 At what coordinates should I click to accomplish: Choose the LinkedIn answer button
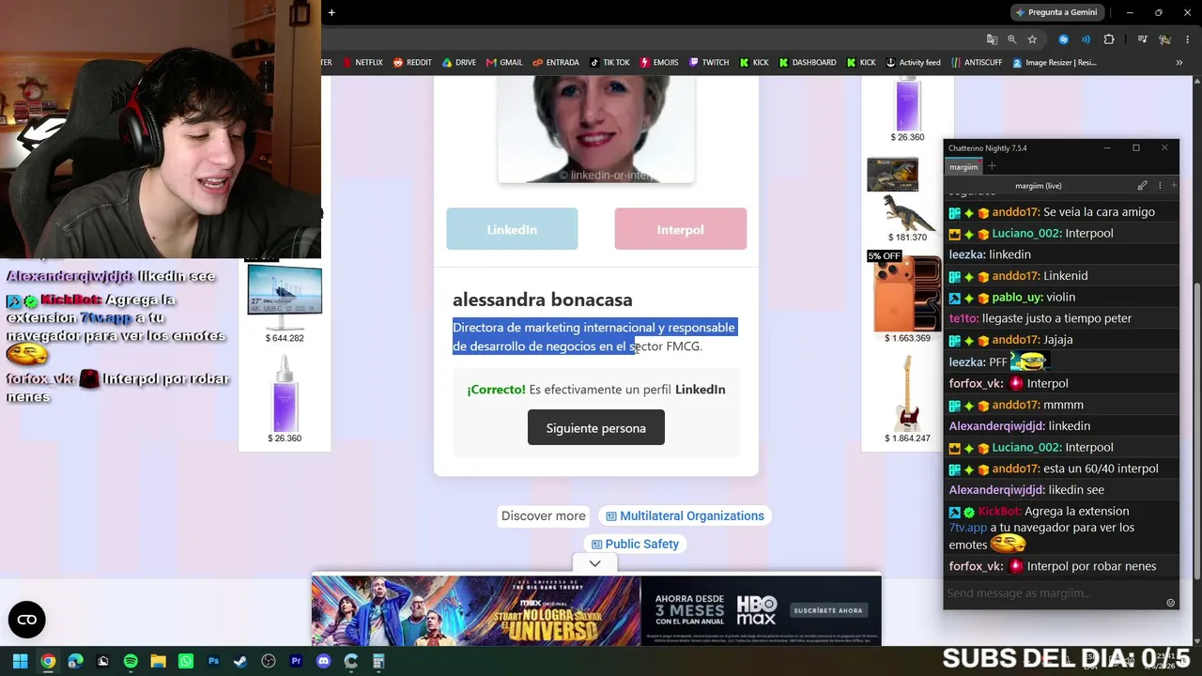click(x=512, y=229)
